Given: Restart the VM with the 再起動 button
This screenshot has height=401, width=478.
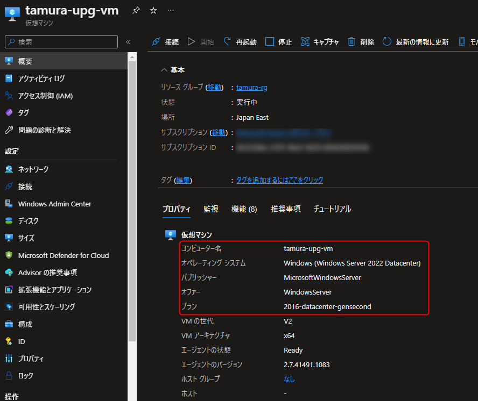Looking at the screenshot, I should point(240,42).
